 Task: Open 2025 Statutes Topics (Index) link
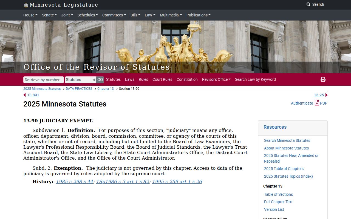pyautogui.click(x=288, y=176)
